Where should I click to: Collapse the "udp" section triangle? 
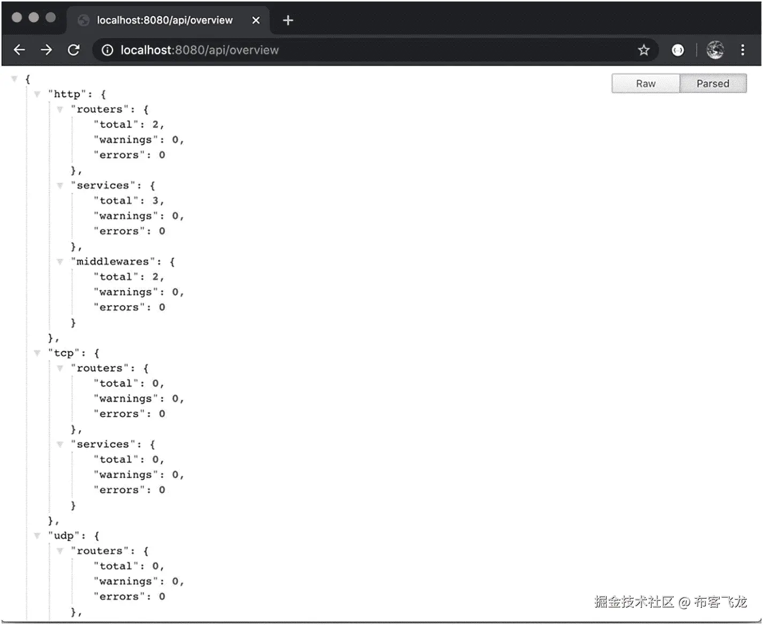coord(37,535)
